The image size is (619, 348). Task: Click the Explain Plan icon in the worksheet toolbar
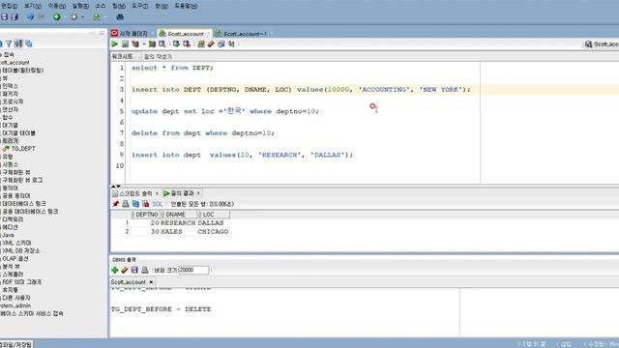pyautogui.click(x=135, y=44)
